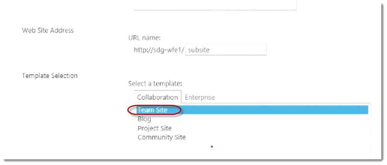Viewport: 387px width, 165px height.
Task: Click the red asterisk below the template list
Action: pos(212,147)
